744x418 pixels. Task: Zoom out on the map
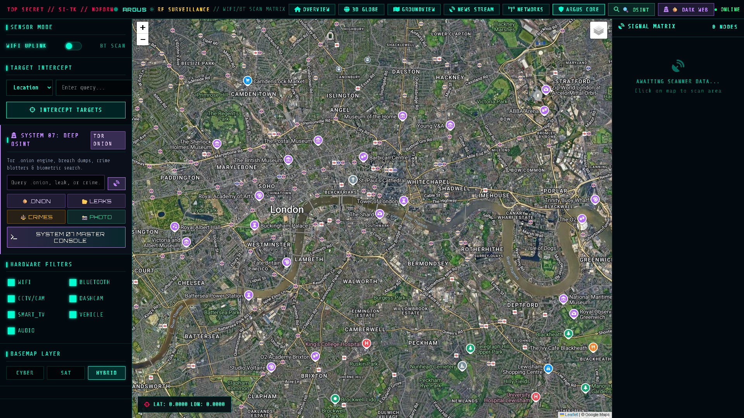click(143, 39)
